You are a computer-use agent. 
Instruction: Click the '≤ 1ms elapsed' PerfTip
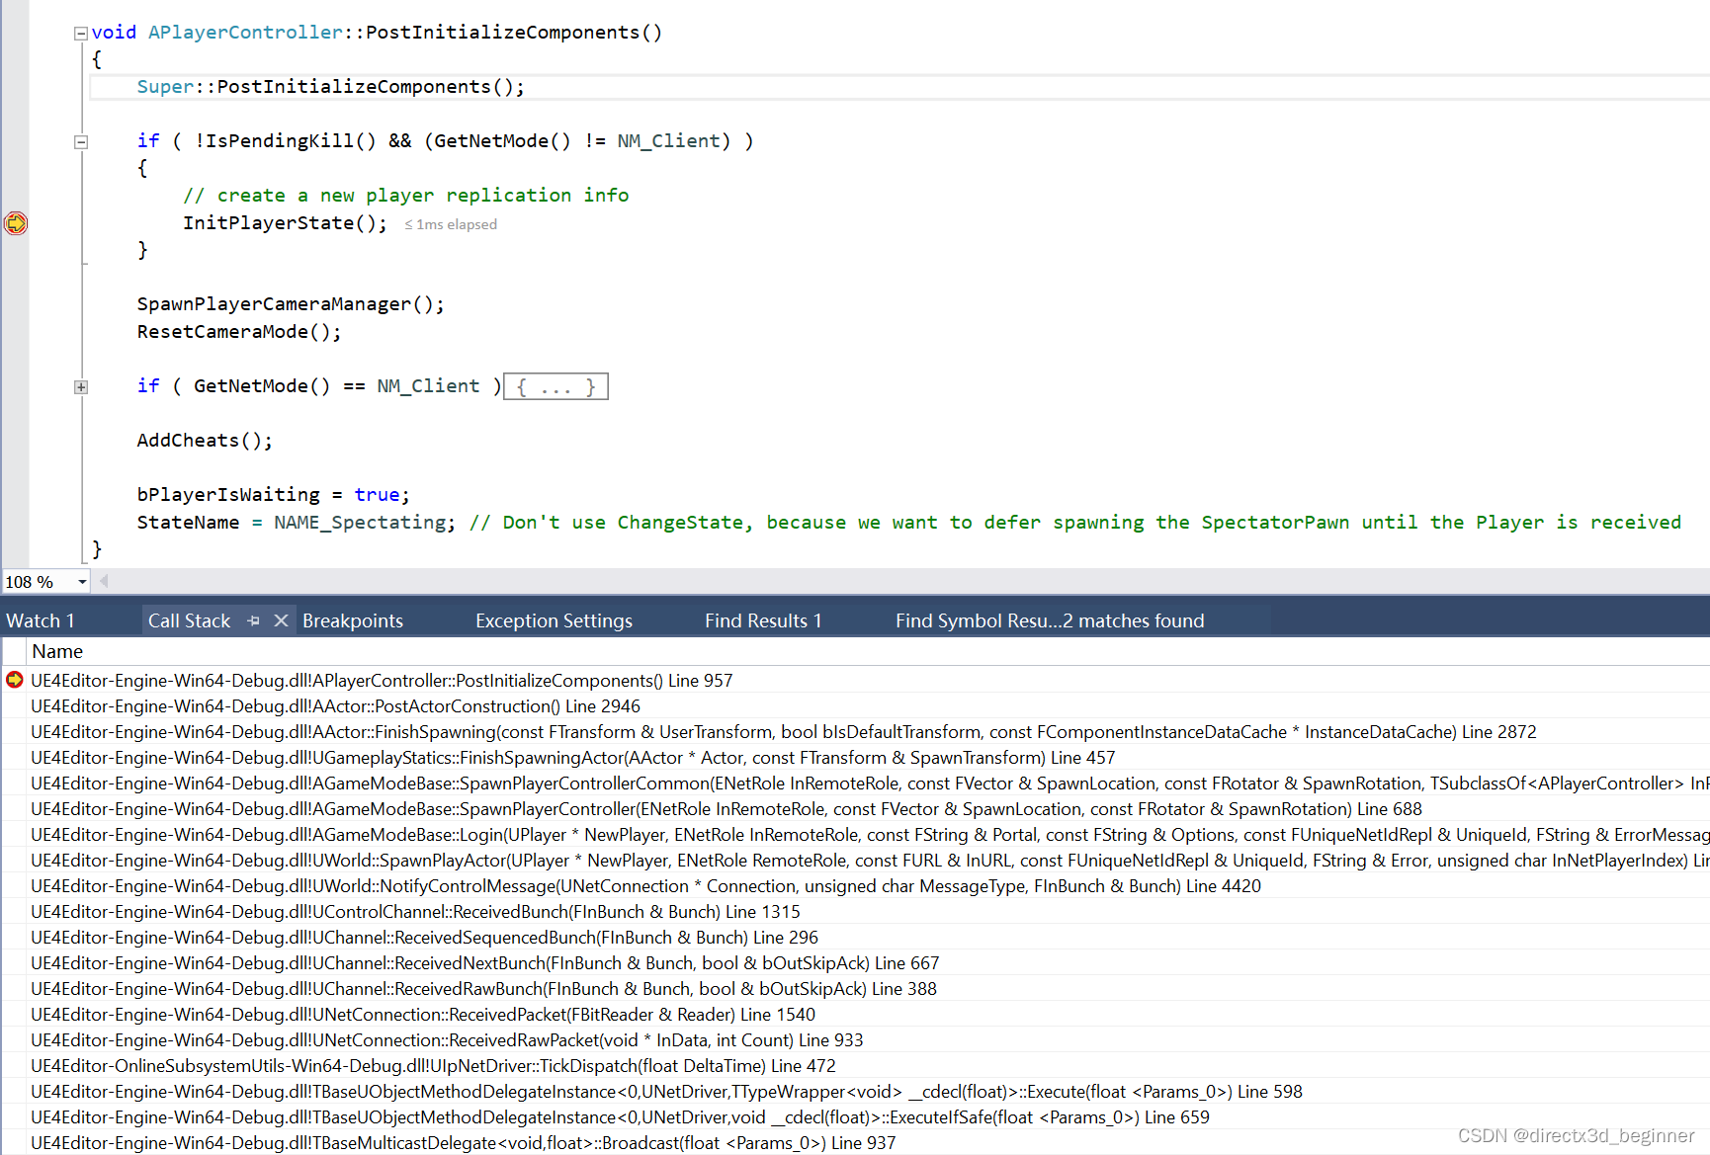tap(451, 224)
